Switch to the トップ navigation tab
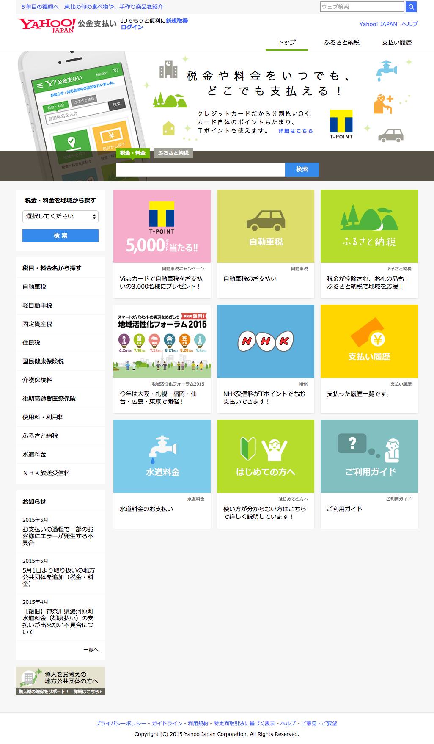Image resolution: width=434 pixels, height=744 pixels. 287,43
